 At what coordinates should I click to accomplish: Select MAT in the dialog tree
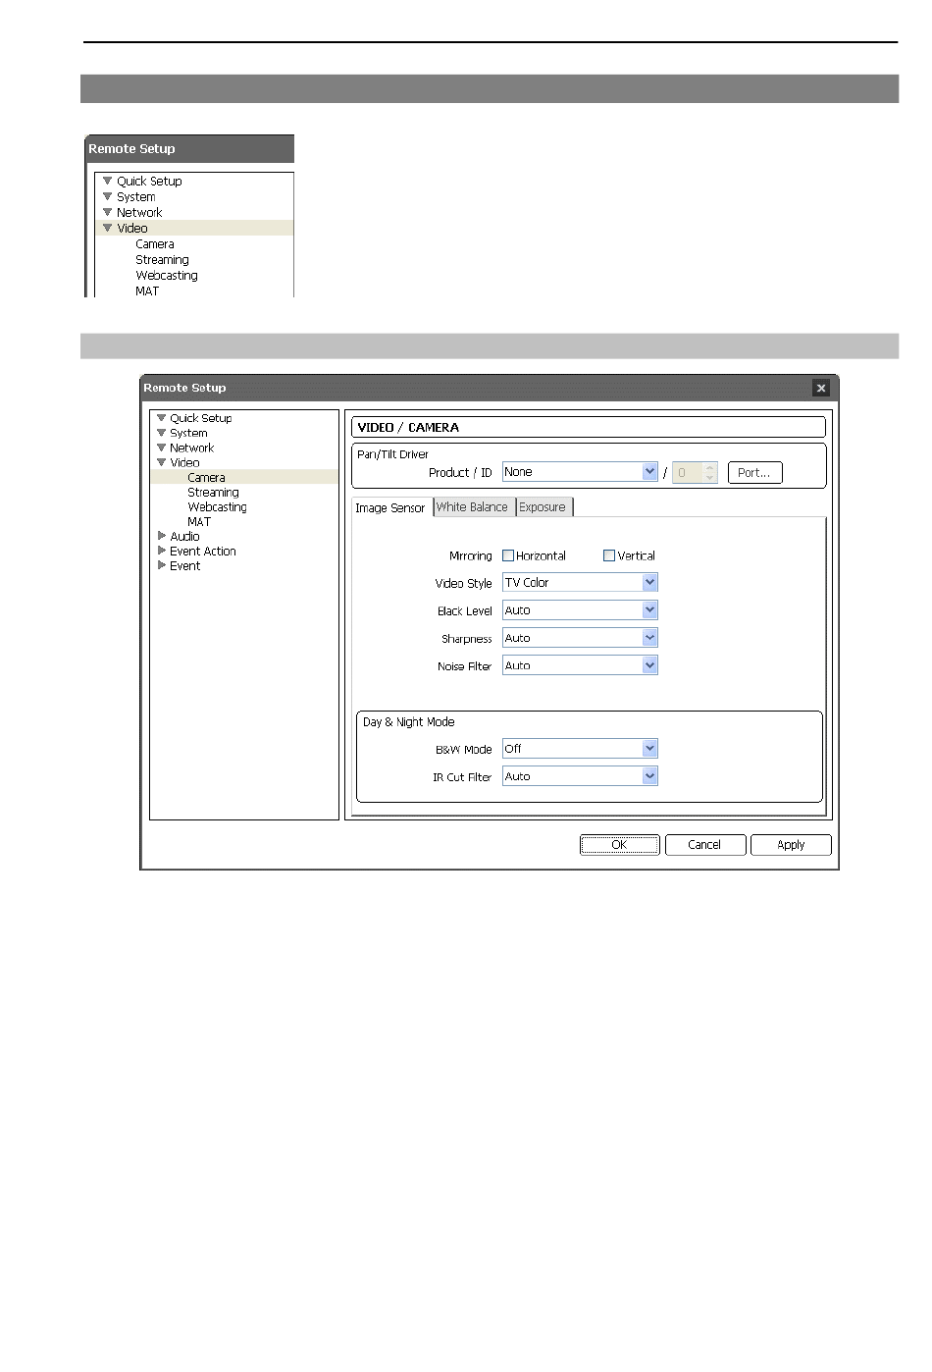[199, 522]
